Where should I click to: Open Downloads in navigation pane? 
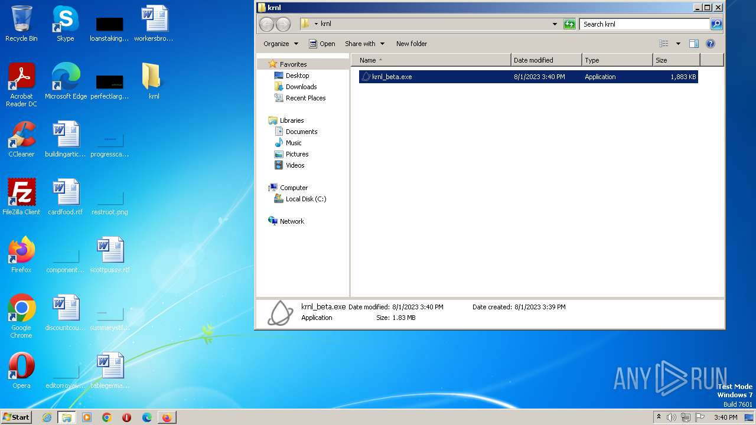(x=301, y=87)
